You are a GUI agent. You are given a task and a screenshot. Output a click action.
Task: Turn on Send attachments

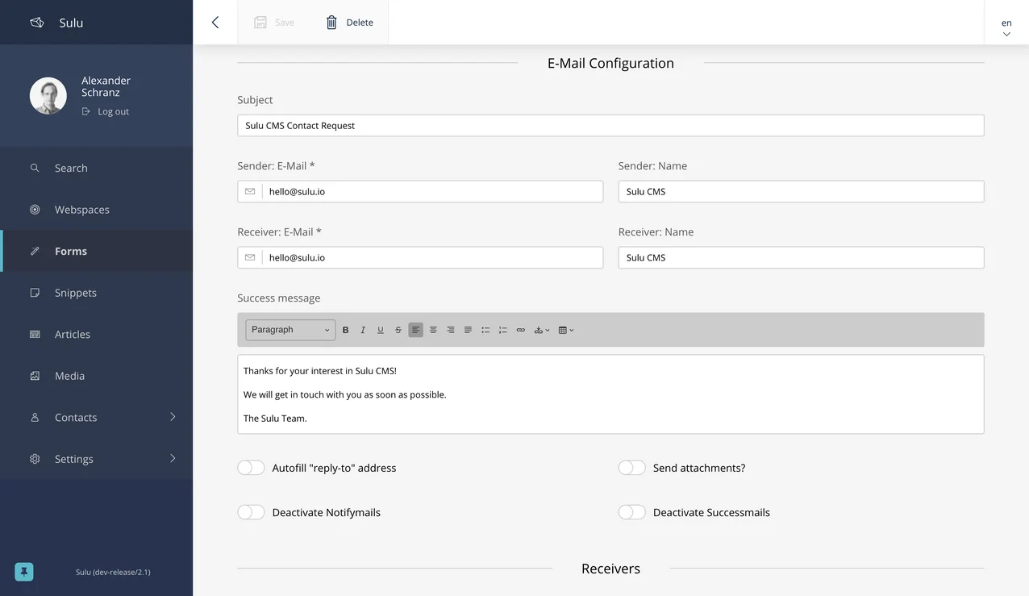click(632, 467)
